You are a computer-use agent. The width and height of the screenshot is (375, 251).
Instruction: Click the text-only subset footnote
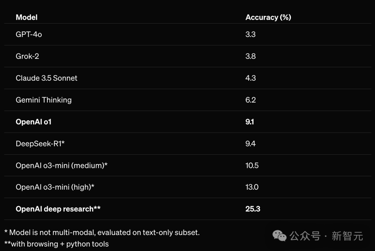click(x=102, y=232)
